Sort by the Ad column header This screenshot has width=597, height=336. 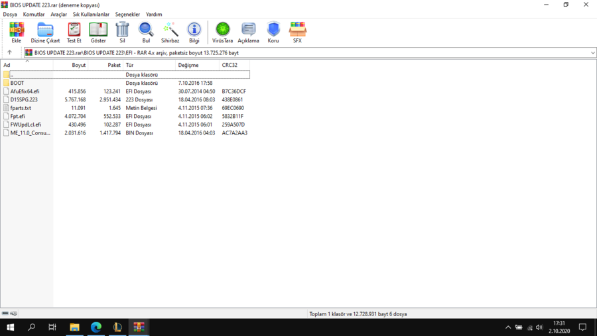coord(27,65)
